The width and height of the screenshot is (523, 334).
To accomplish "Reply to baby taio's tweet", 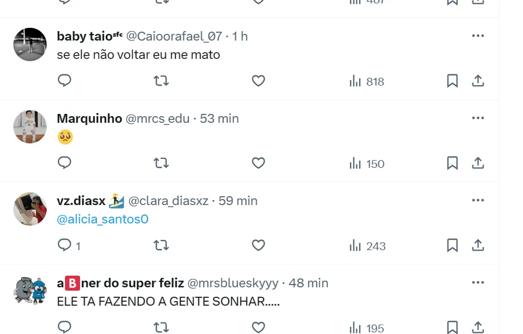I will 65,81.
